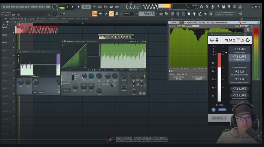Toggle the note/clip grouping link icon
264x147 pixels.
pos(111,13)
